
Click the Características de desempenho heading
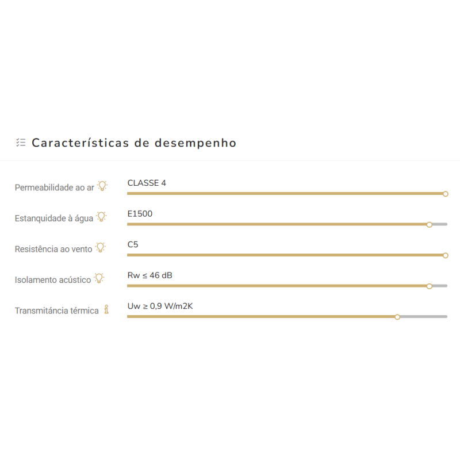tap(134, 143)
